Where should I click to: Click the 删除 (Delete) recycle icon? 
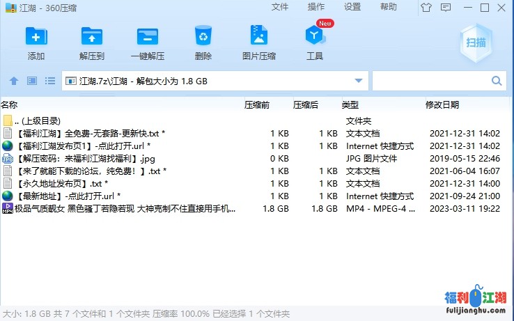point(203,36)
